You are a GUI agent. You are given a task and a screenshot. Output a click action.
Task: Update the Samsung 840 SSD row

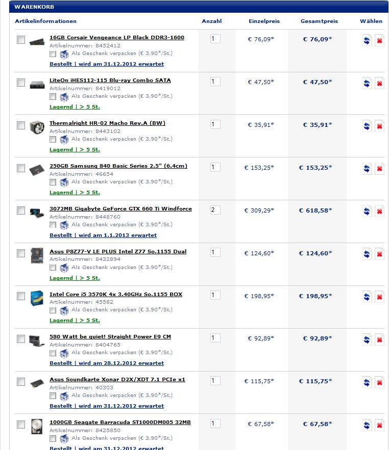point(367,169)
